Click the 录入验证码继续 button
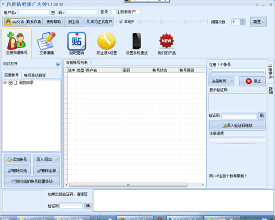The image size is (275, 220). click(237, 125)
